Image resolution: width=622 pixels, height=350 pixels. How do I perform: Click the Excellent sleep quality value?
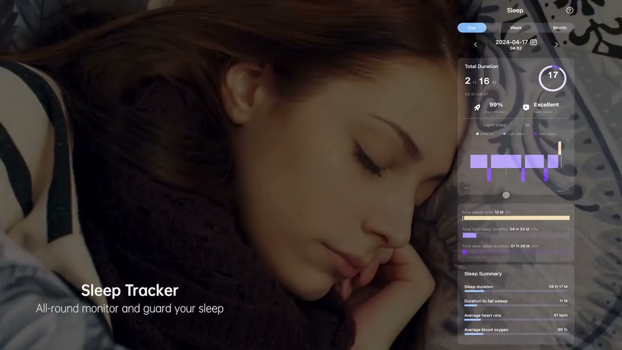pyautogui.click(x=546, y=105)
